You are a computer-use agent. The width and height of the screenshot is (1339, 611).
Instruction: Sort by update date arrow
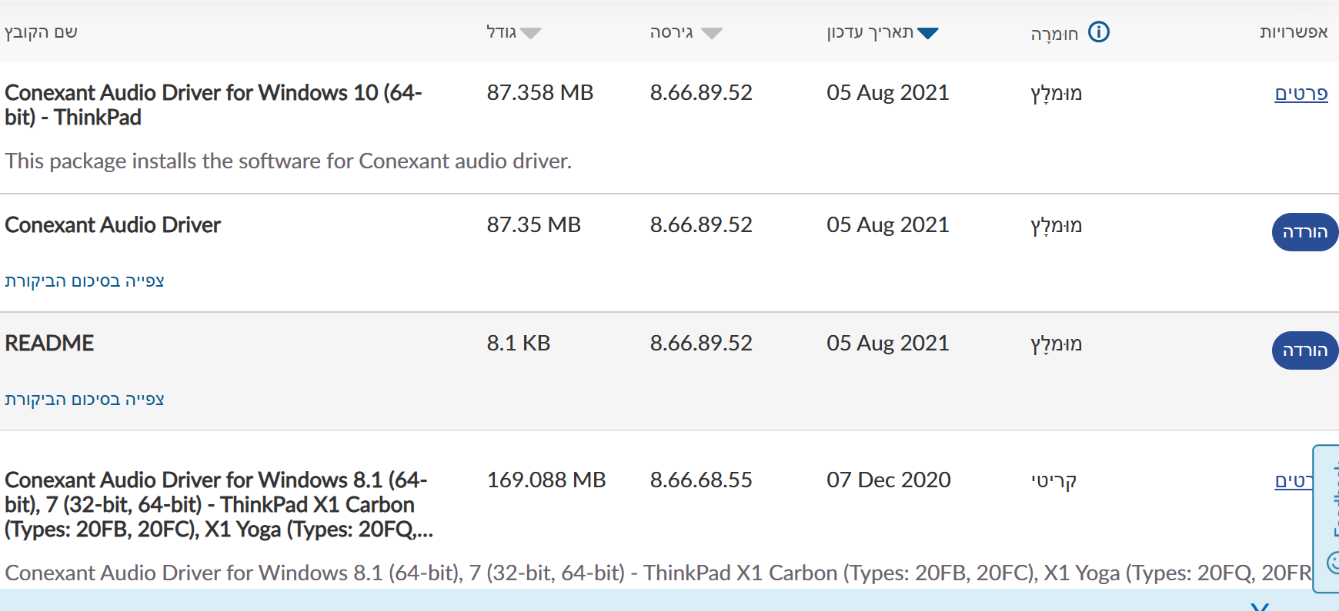tap(928, 33)
